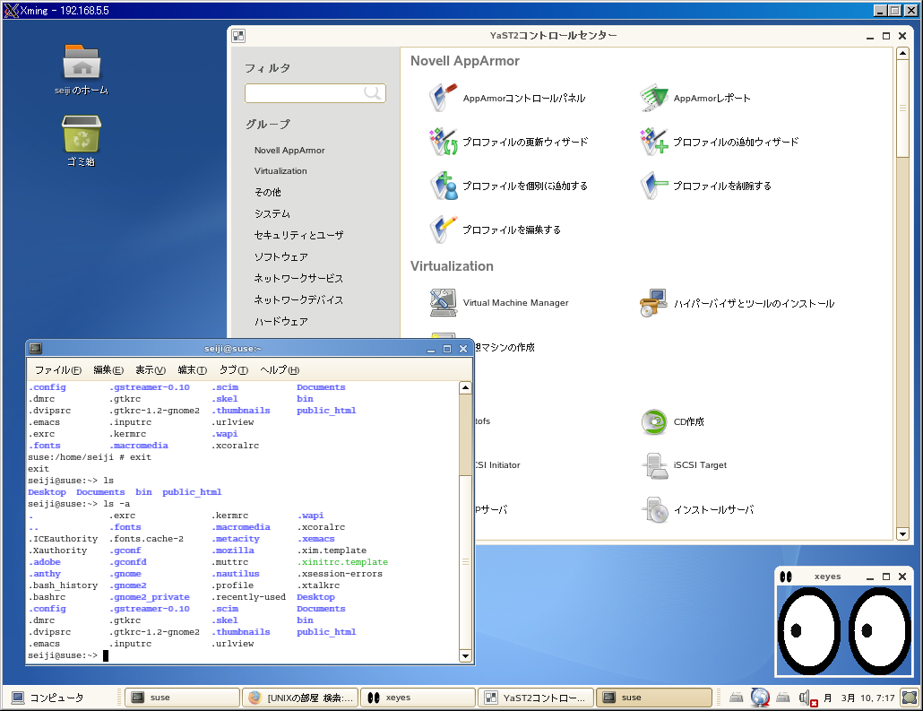The image size is (923, 711).
Task: Select the ハードウェア group
Action: pos(280,322)
